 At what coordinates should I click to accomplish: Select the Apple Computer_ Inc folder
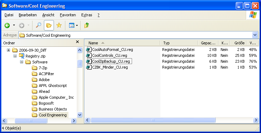[x=56, y=97]
